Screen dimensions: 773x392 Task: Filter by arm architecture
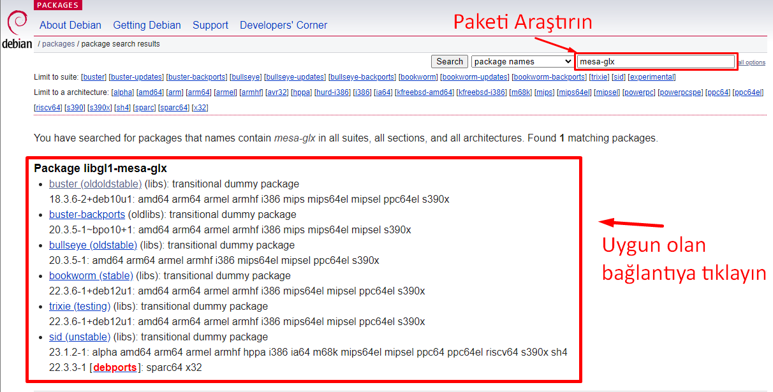175,92
